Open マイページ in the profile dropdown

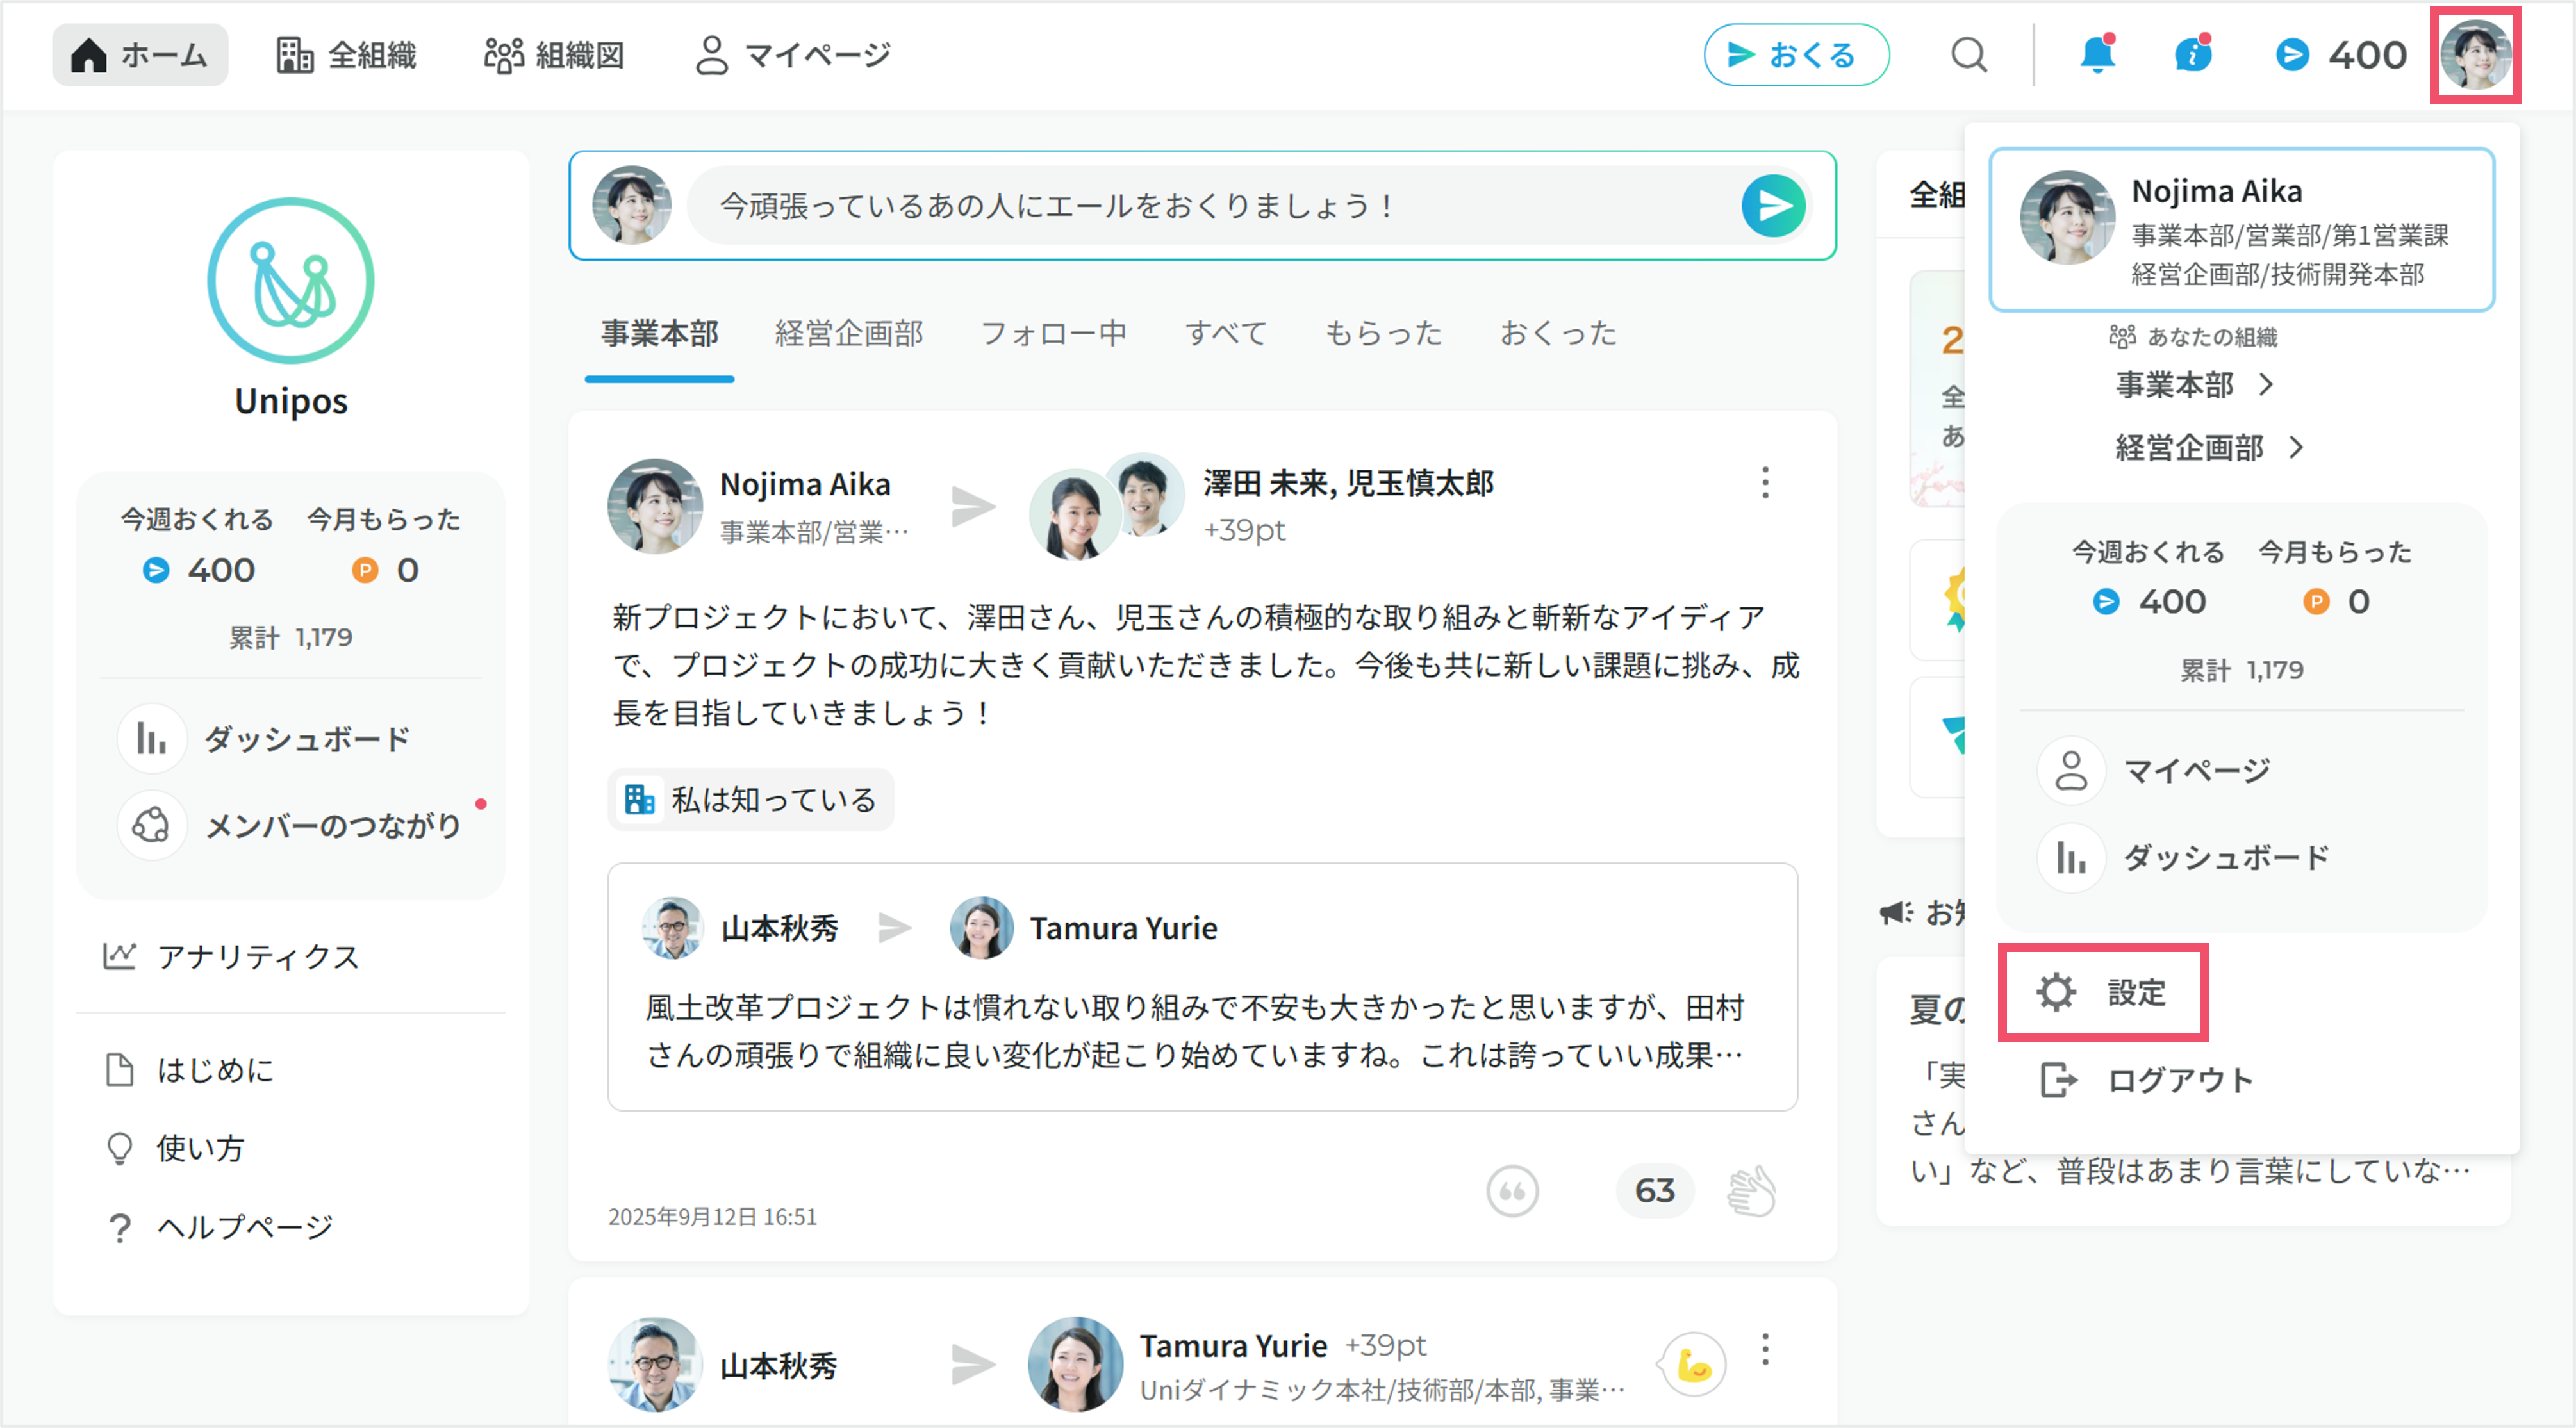pos(2155,771)
